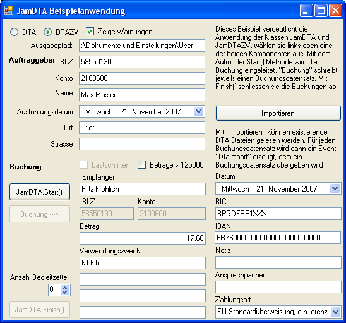346x323 pixels.
Task: Click the Importieren button
Action: [x=278, y=113]
